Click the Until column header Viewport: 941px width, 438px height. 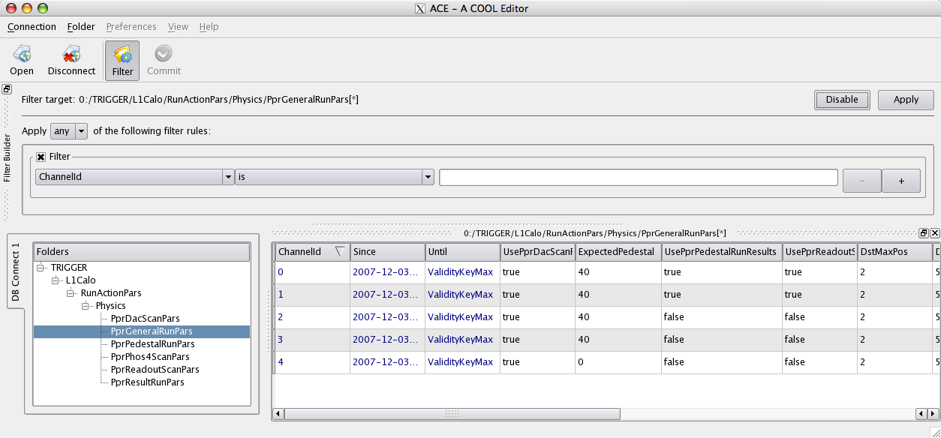coord(462,252)
